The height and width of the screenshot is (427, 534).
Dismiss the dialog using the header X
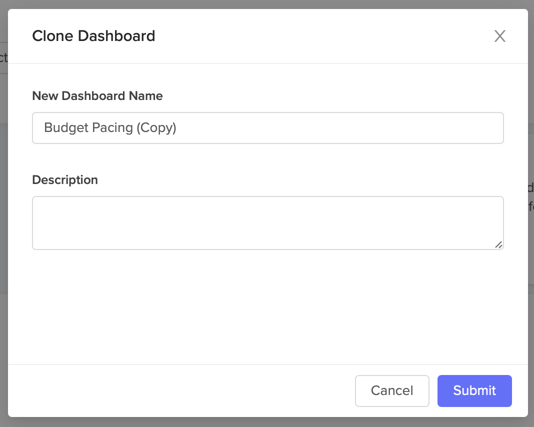pos(499,36)
